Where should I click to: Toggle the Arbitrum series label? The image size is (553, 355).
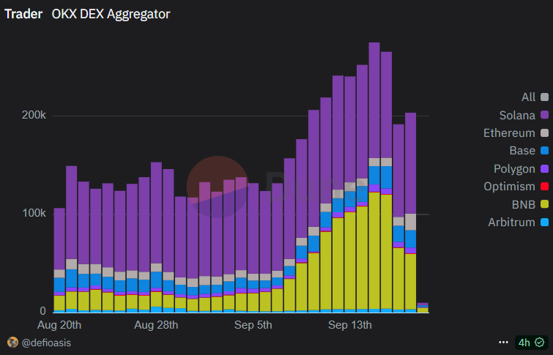(x=511, y=222)
